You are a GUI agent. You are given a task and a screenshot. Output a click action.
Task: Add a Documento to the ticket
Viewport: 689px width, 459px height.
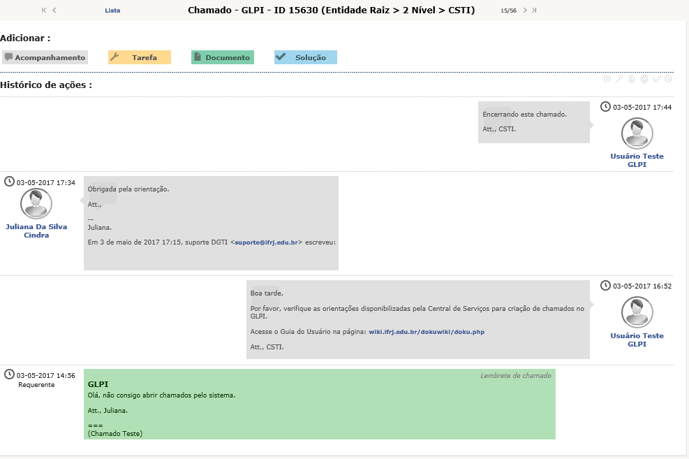click(x=223, y=57)
